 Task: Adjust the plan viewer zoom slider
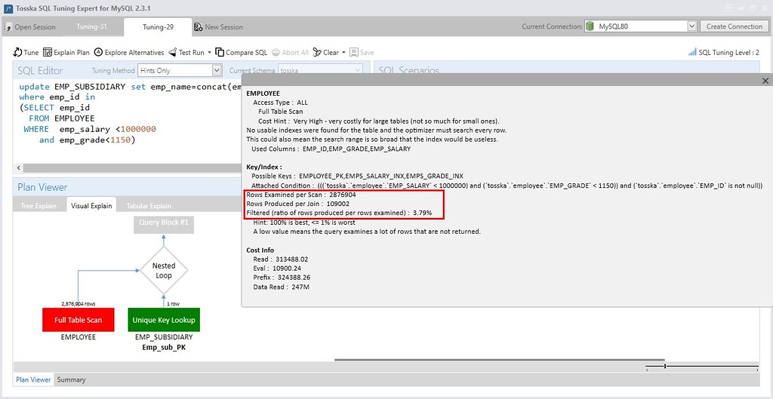pyautogui.click(x=665, y=367)
